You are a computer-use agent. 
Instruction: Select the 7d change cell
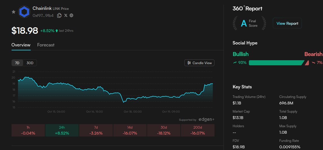point(96,130)
